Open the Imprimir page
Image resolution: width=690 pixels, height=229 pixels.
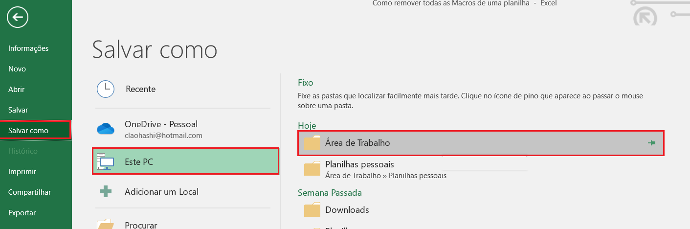pos(22,172)
